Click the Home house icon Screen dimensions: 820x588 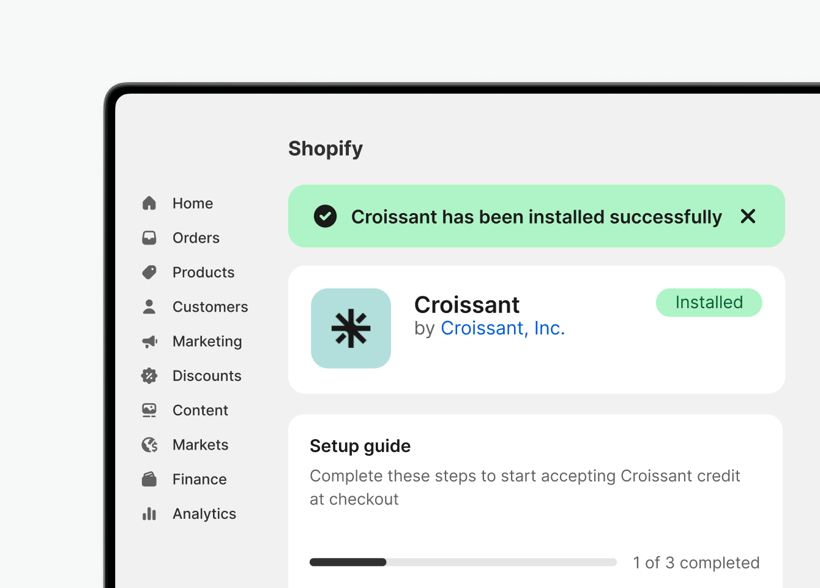pos(149,203)
